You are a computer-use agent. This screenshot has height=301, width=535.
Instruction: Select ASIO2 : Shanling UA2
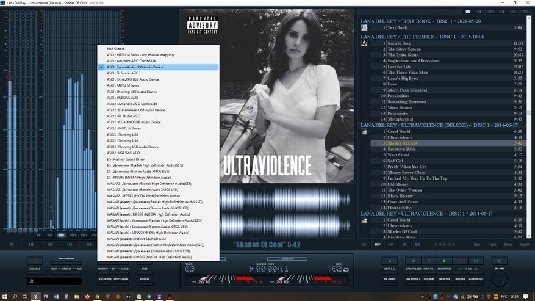159,140
